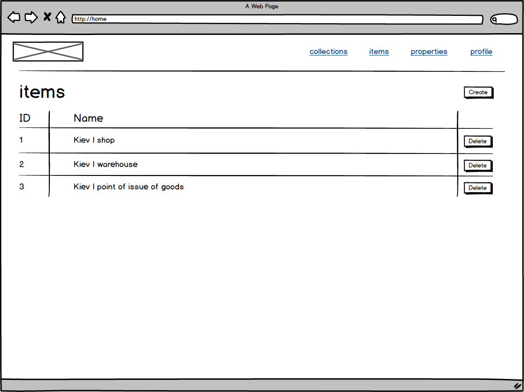
Task: Select the 'Kiev | warehouse' name cell
Action: (x=106, y=164)
